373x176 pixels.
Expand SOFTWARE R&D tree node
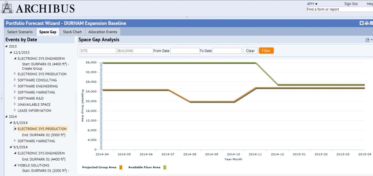click(x=15, y=98)
